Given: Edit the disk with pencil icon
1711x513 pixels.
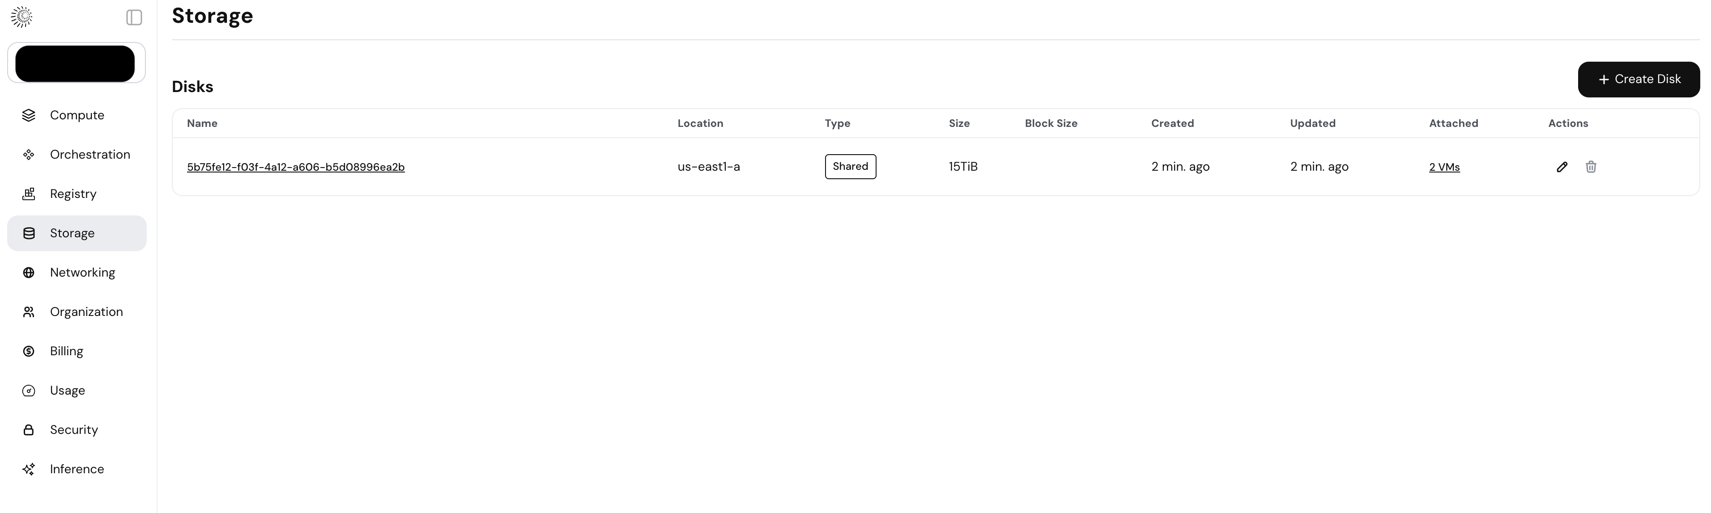Looking at the screenshot, I should [x=1562, y=167].
